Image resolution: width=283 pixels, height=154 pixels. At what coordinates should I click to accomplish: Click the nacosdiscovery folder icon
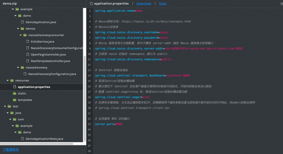tap(22, 67)
